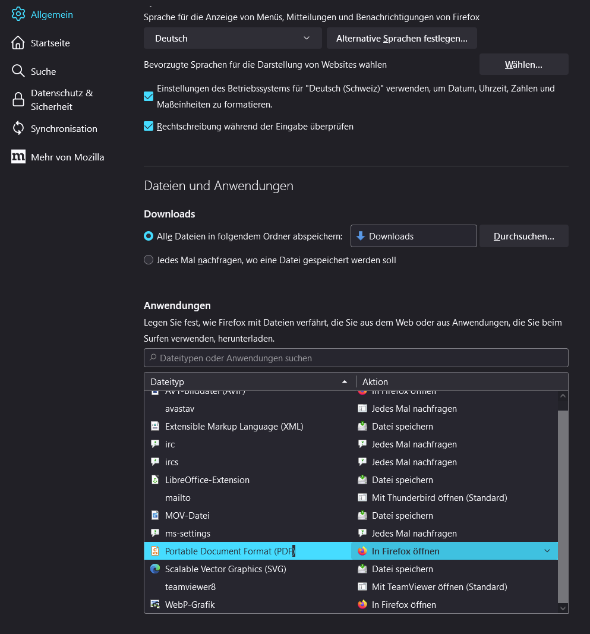590x634 pixels.
Task: Uncheck Rechtschreibung während der Eingabe überprüfen
Action: 149,126
